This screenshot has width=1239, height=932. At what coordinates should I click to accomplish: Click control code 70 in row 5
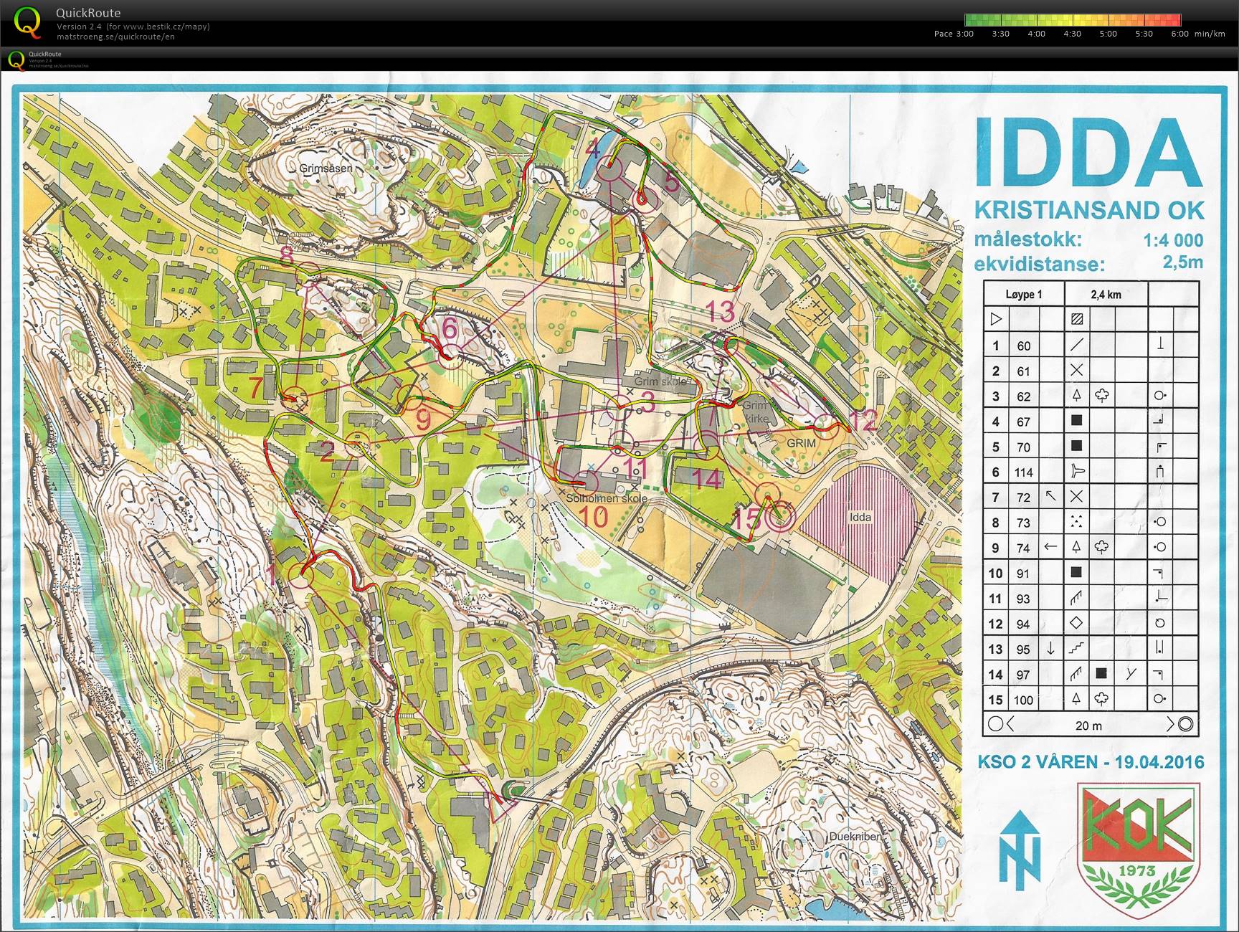(x=1023, y=447)
